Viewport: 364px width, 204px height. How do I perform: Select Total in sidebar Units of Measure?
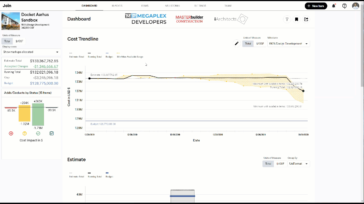pyautogui.click(x=7, y=41)
